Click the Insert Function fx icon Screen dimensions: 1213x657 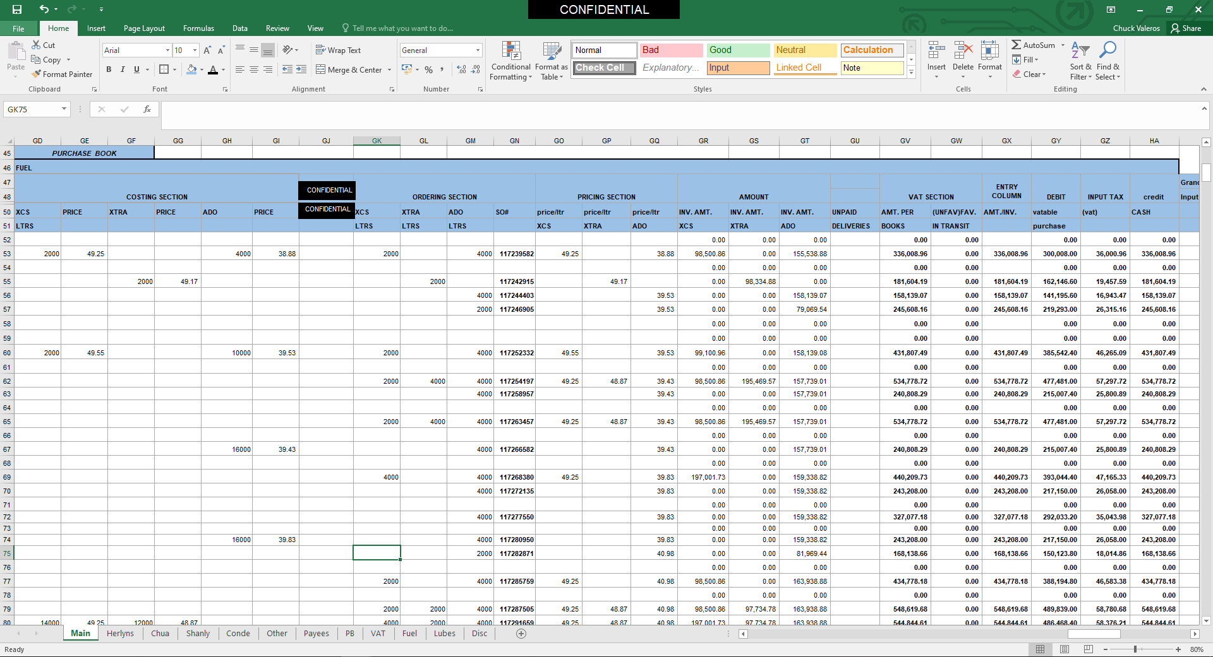click(147, 109)
